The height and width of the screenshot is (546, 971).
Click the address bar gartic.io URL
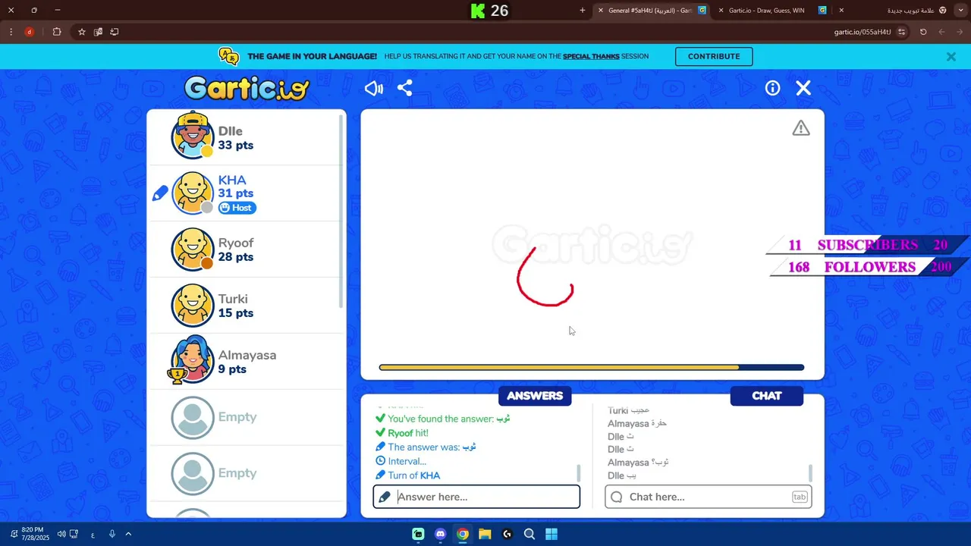[863, 32]
